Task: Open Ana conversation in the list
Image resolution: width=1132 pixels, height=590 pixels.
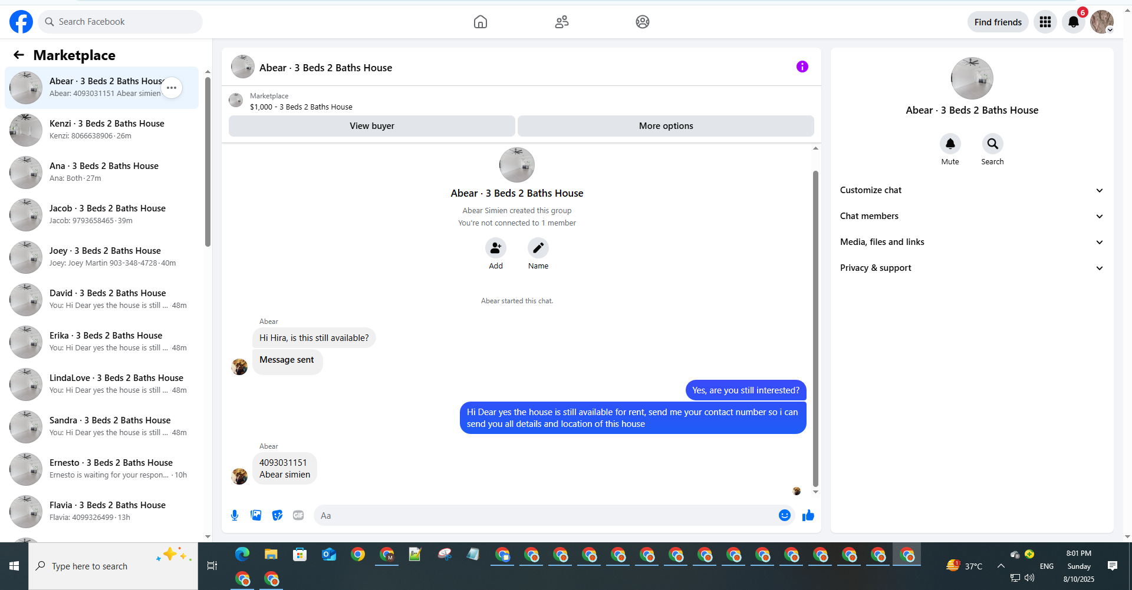Action: tap(101, 173)
